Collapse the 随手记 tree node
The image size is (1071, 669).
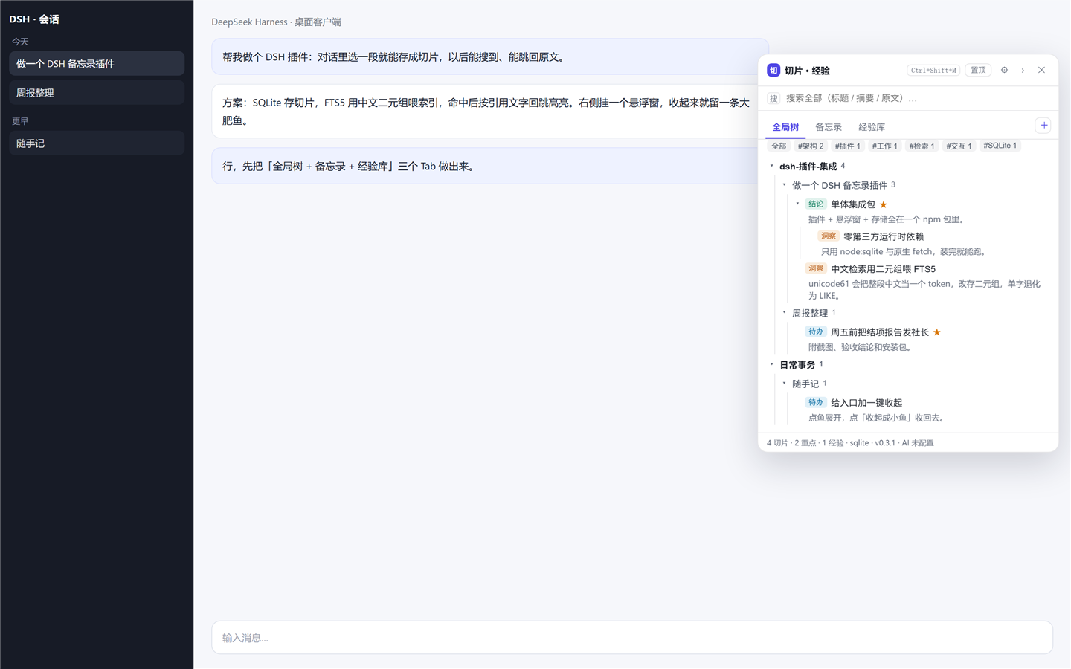point(785,384)
